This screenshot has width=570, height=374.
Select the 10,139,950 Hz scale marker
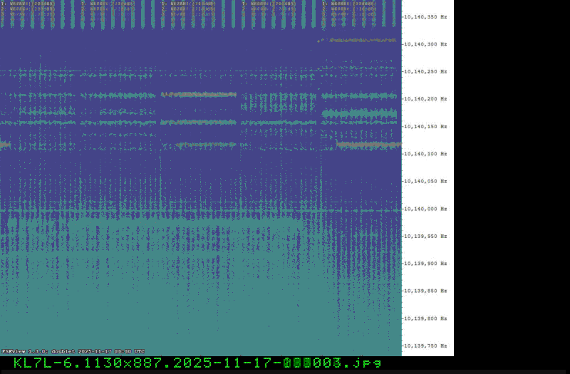coord(426,236)
